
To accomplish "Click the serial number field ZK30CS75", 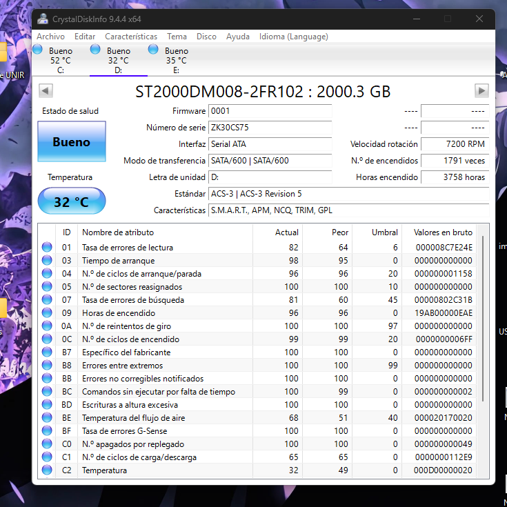I will 270,128.
